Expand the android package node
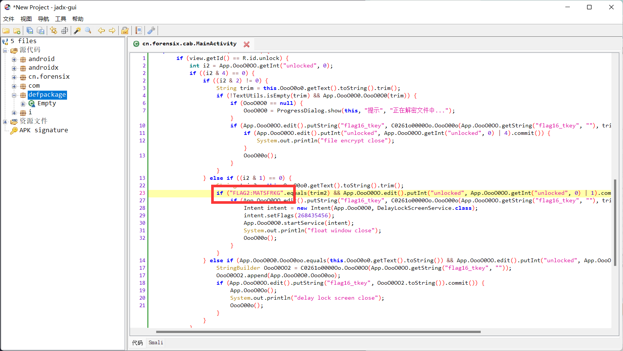Image resolution: width=623 pixels, height=351 pixels. click(x=14, y=59)
